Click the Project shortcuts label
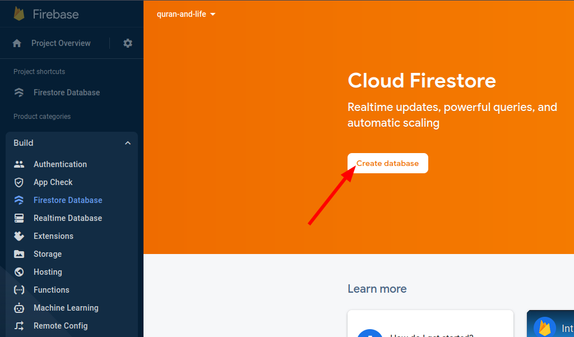 [x=39, y=71]
